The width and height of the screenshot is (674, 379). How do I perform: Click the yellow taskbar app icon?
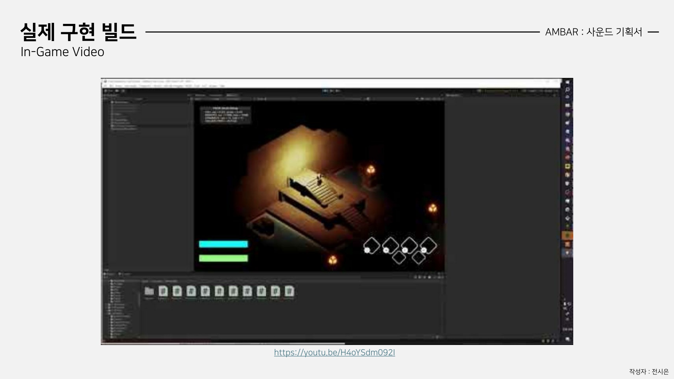pos(567,166)
